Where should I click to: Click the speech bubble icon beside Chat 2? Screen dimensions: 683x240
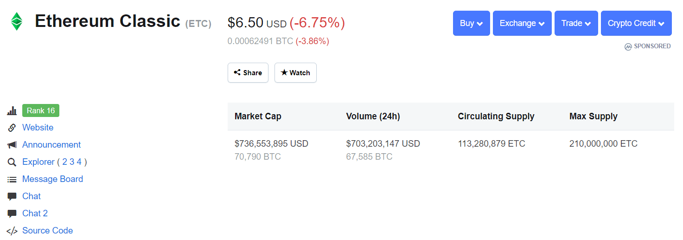(12, 214)
